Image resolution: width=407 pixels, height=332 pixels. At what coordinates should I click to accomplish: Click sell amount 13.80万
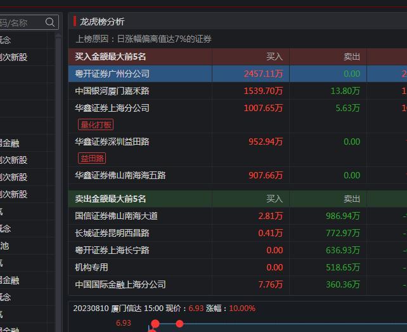346,91
